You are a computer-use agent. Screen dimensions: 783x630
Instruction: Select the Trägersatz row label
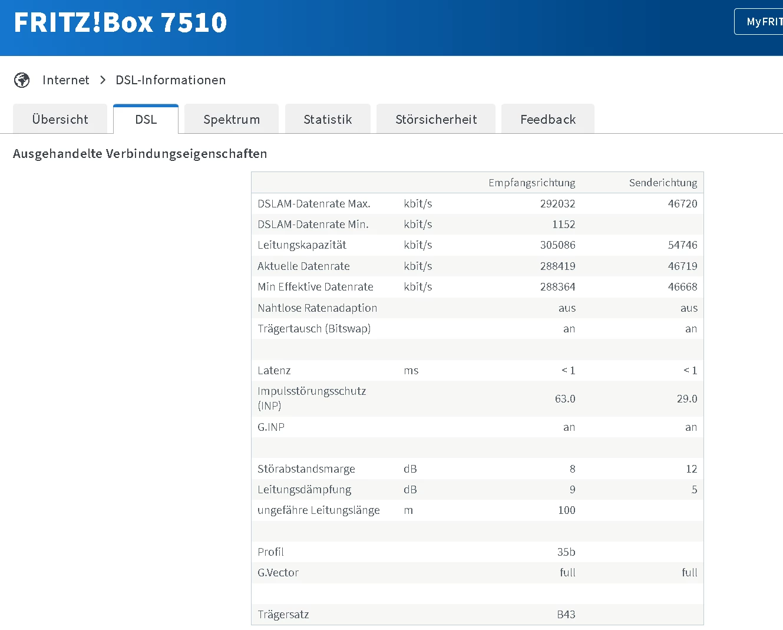283,615
